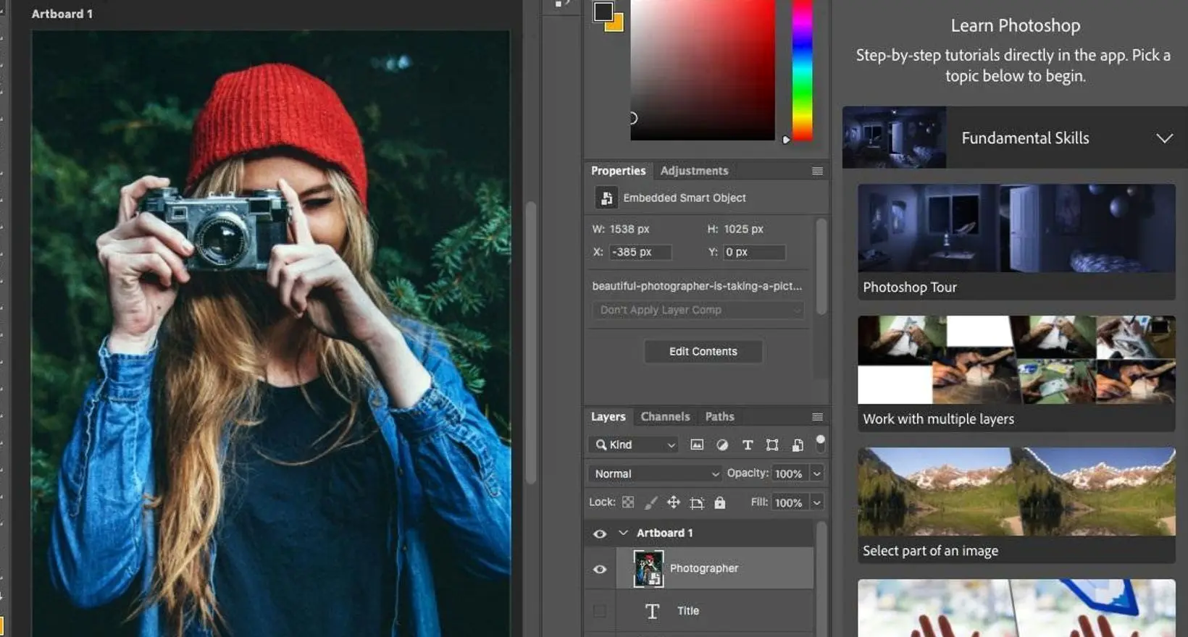Filter layers by pixel layer icon
1188x637 pixels.
click(x=697, y=445)
